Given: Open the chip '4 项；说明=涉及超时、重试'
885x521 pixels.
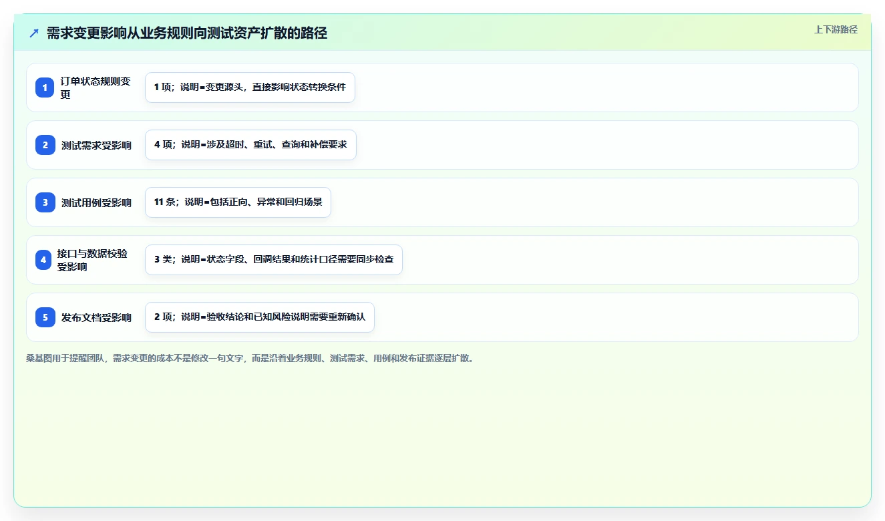Looking at the screenshot, I should [x=250, y=145].
